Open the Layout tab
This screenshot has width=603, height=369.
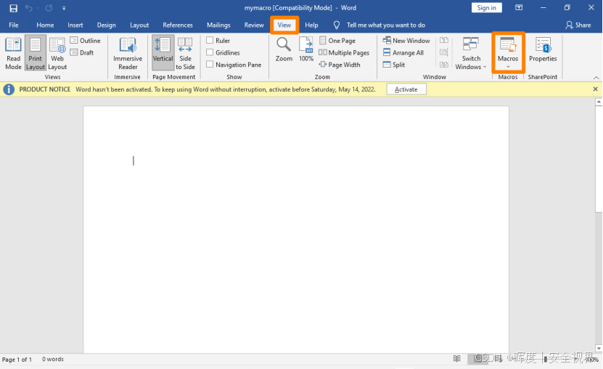coord(139,25)
